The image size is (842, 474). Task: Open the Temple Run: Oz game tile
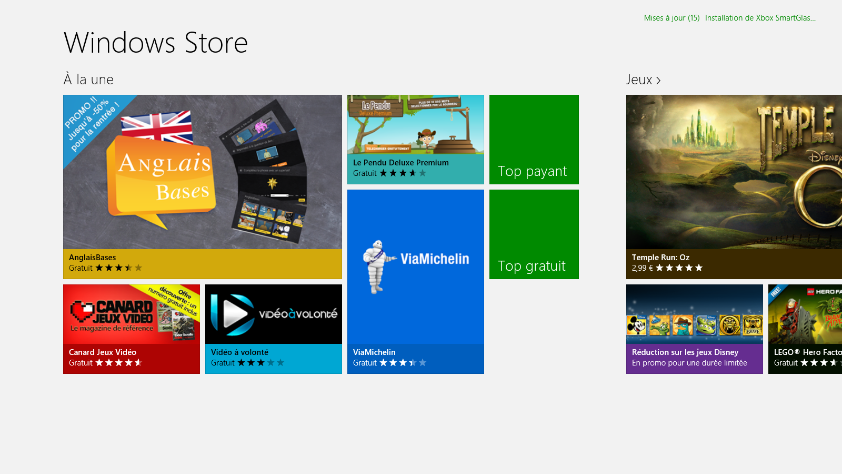point(734,187)
